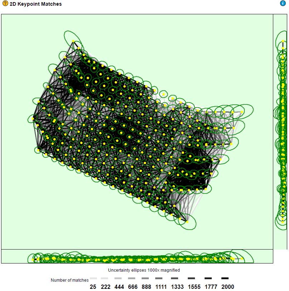Click the topmost yellow keypoint in main plot
Image resolution: width=289 pixels, height=291 pixels.
click(x=73, y=41)
